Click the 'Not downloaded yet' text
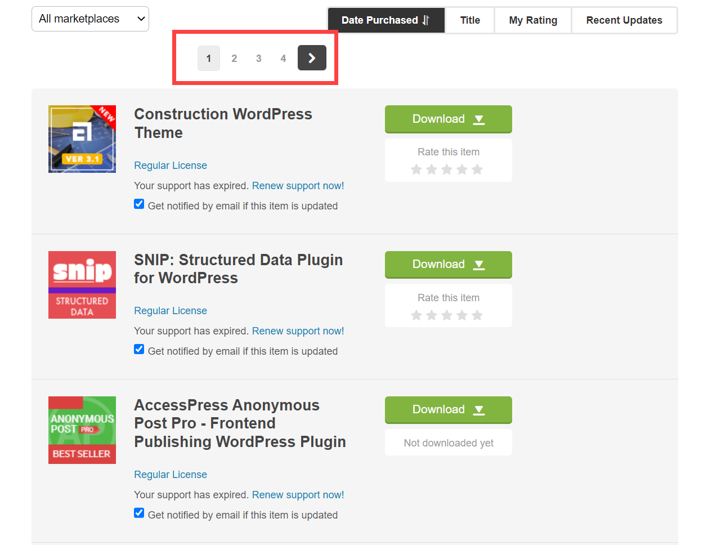This screenshot has height=545, width=708. coord(449,443)
